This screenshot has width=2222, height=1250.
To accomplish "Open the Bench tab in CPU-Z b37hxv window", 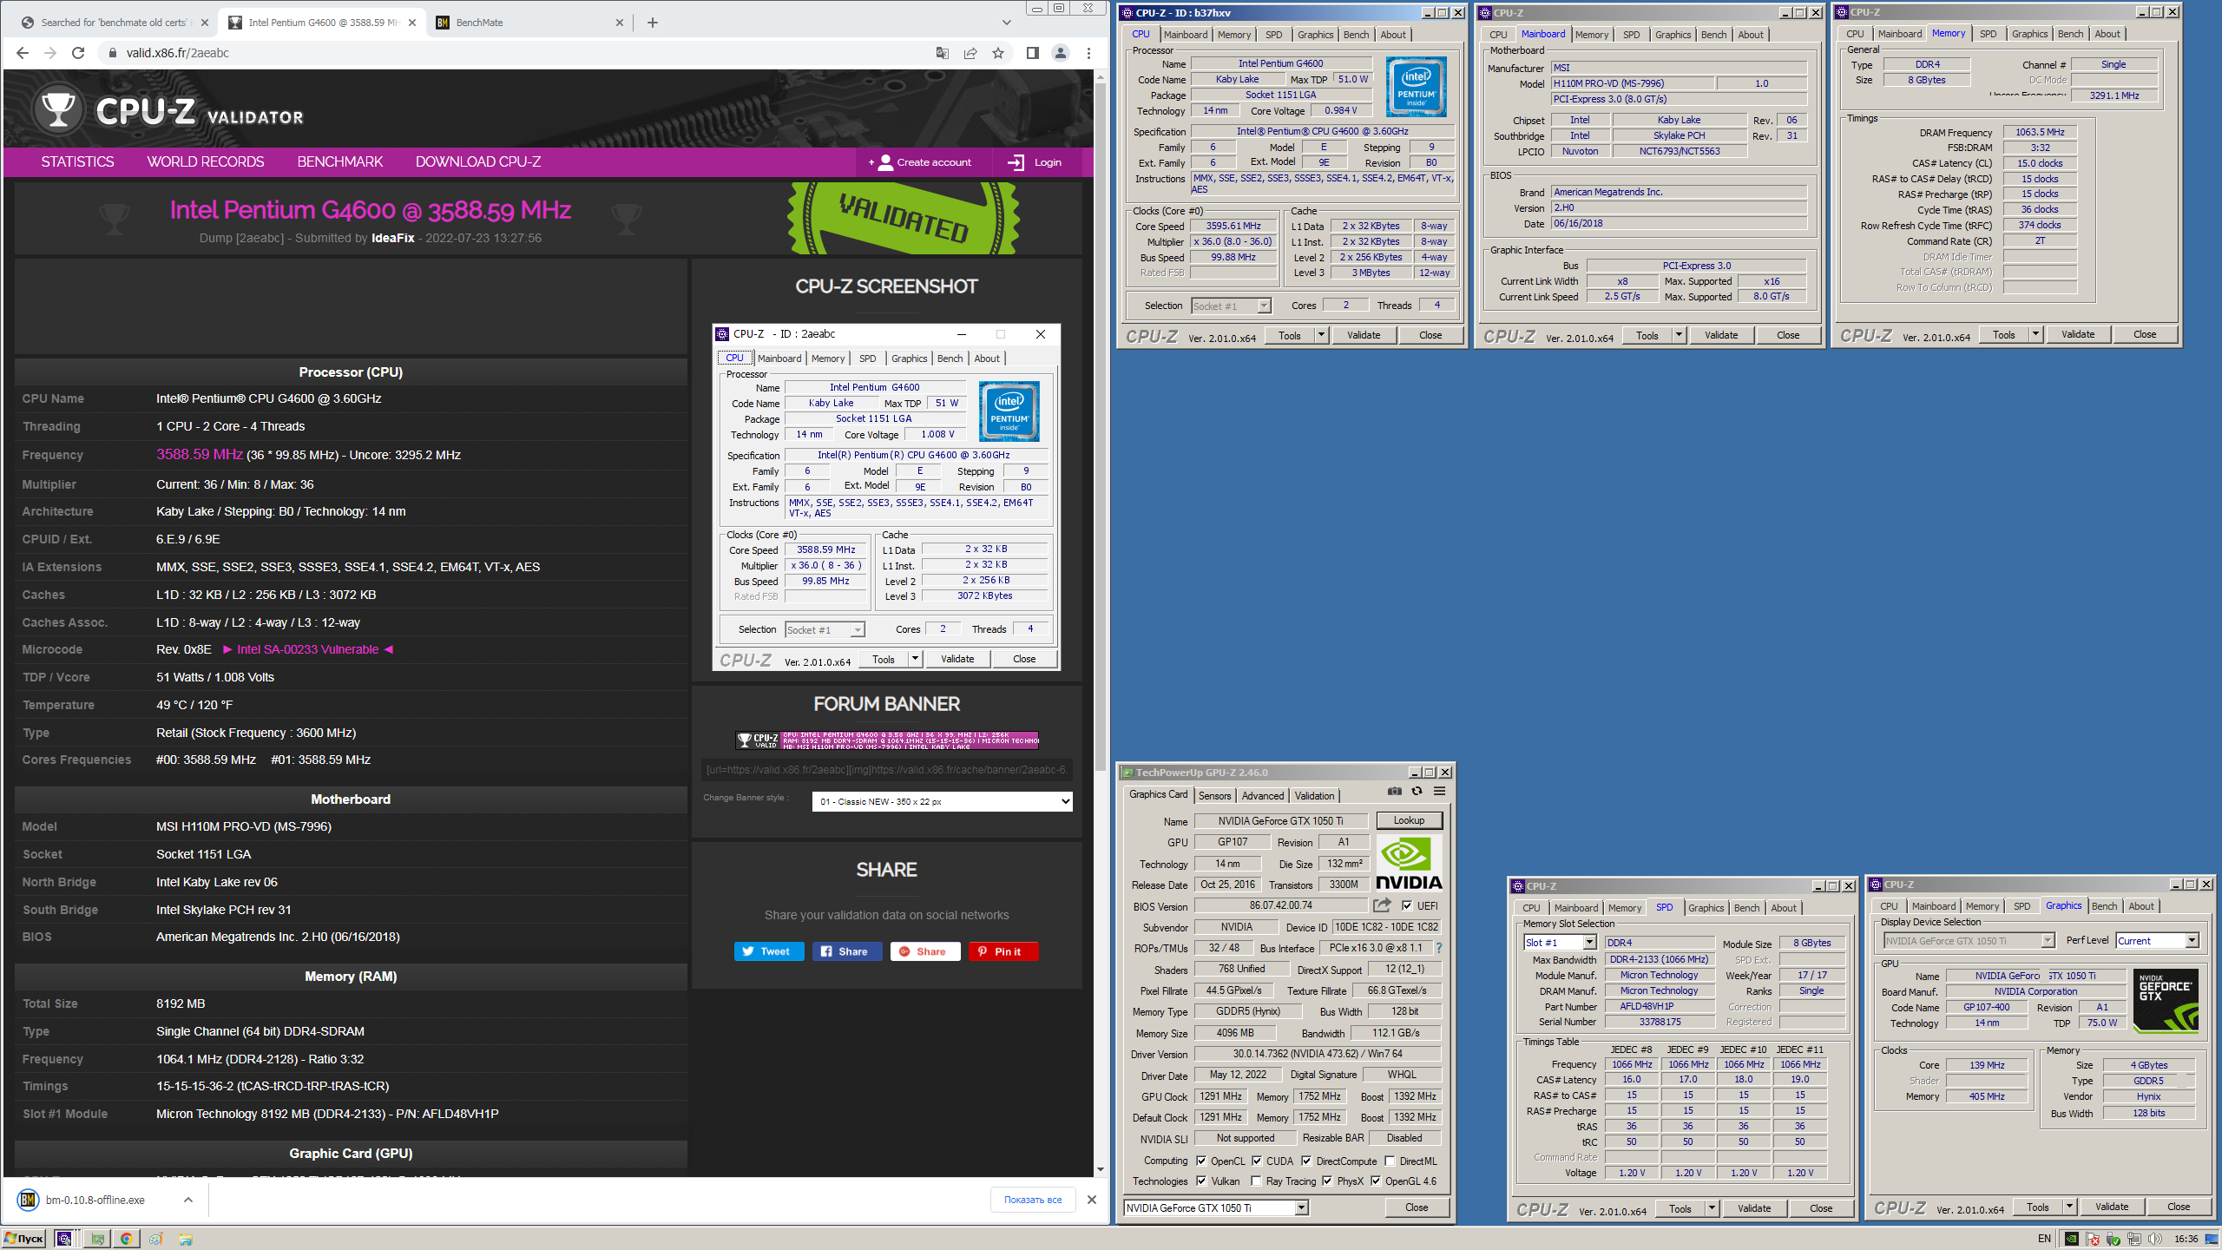I will click(x=1356, y=35).
